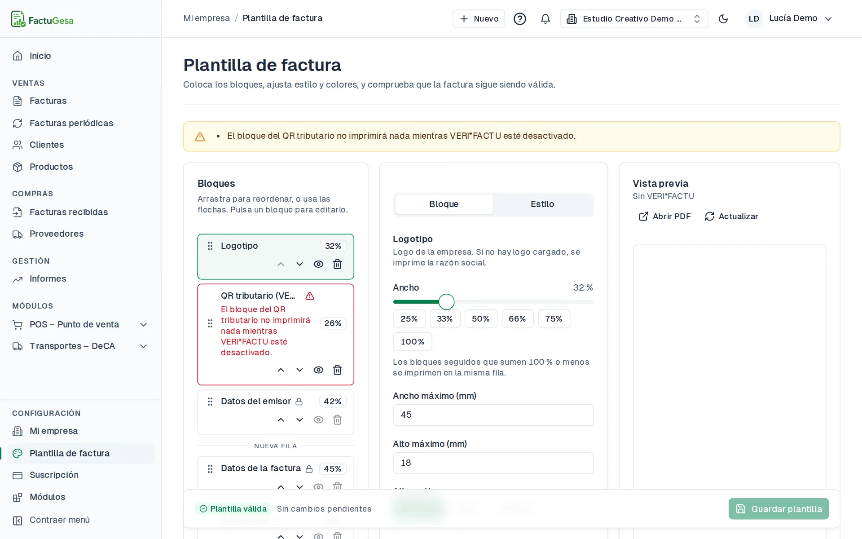Click the Ancho slider track

pos(493,302)
